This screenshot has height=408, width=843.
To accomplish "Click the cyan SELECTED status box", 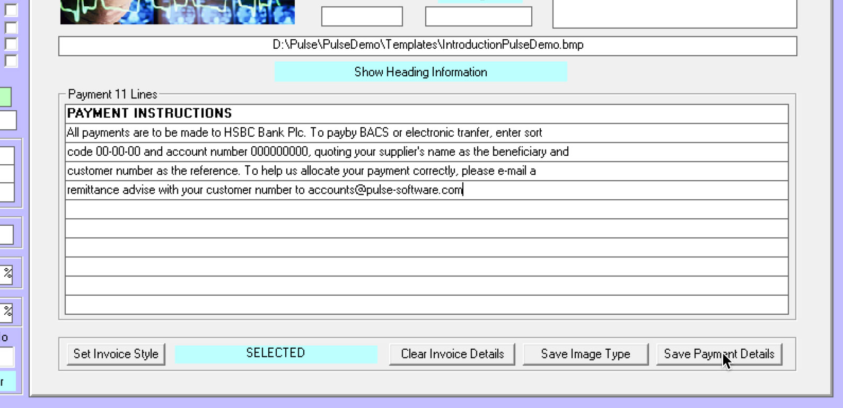I will tap(276, 353).
